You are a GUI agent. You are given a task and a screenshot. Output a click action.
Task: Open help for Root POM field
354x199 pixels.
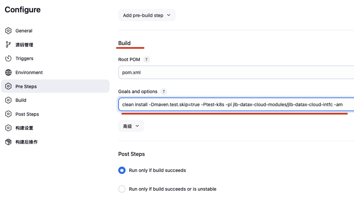146,59
